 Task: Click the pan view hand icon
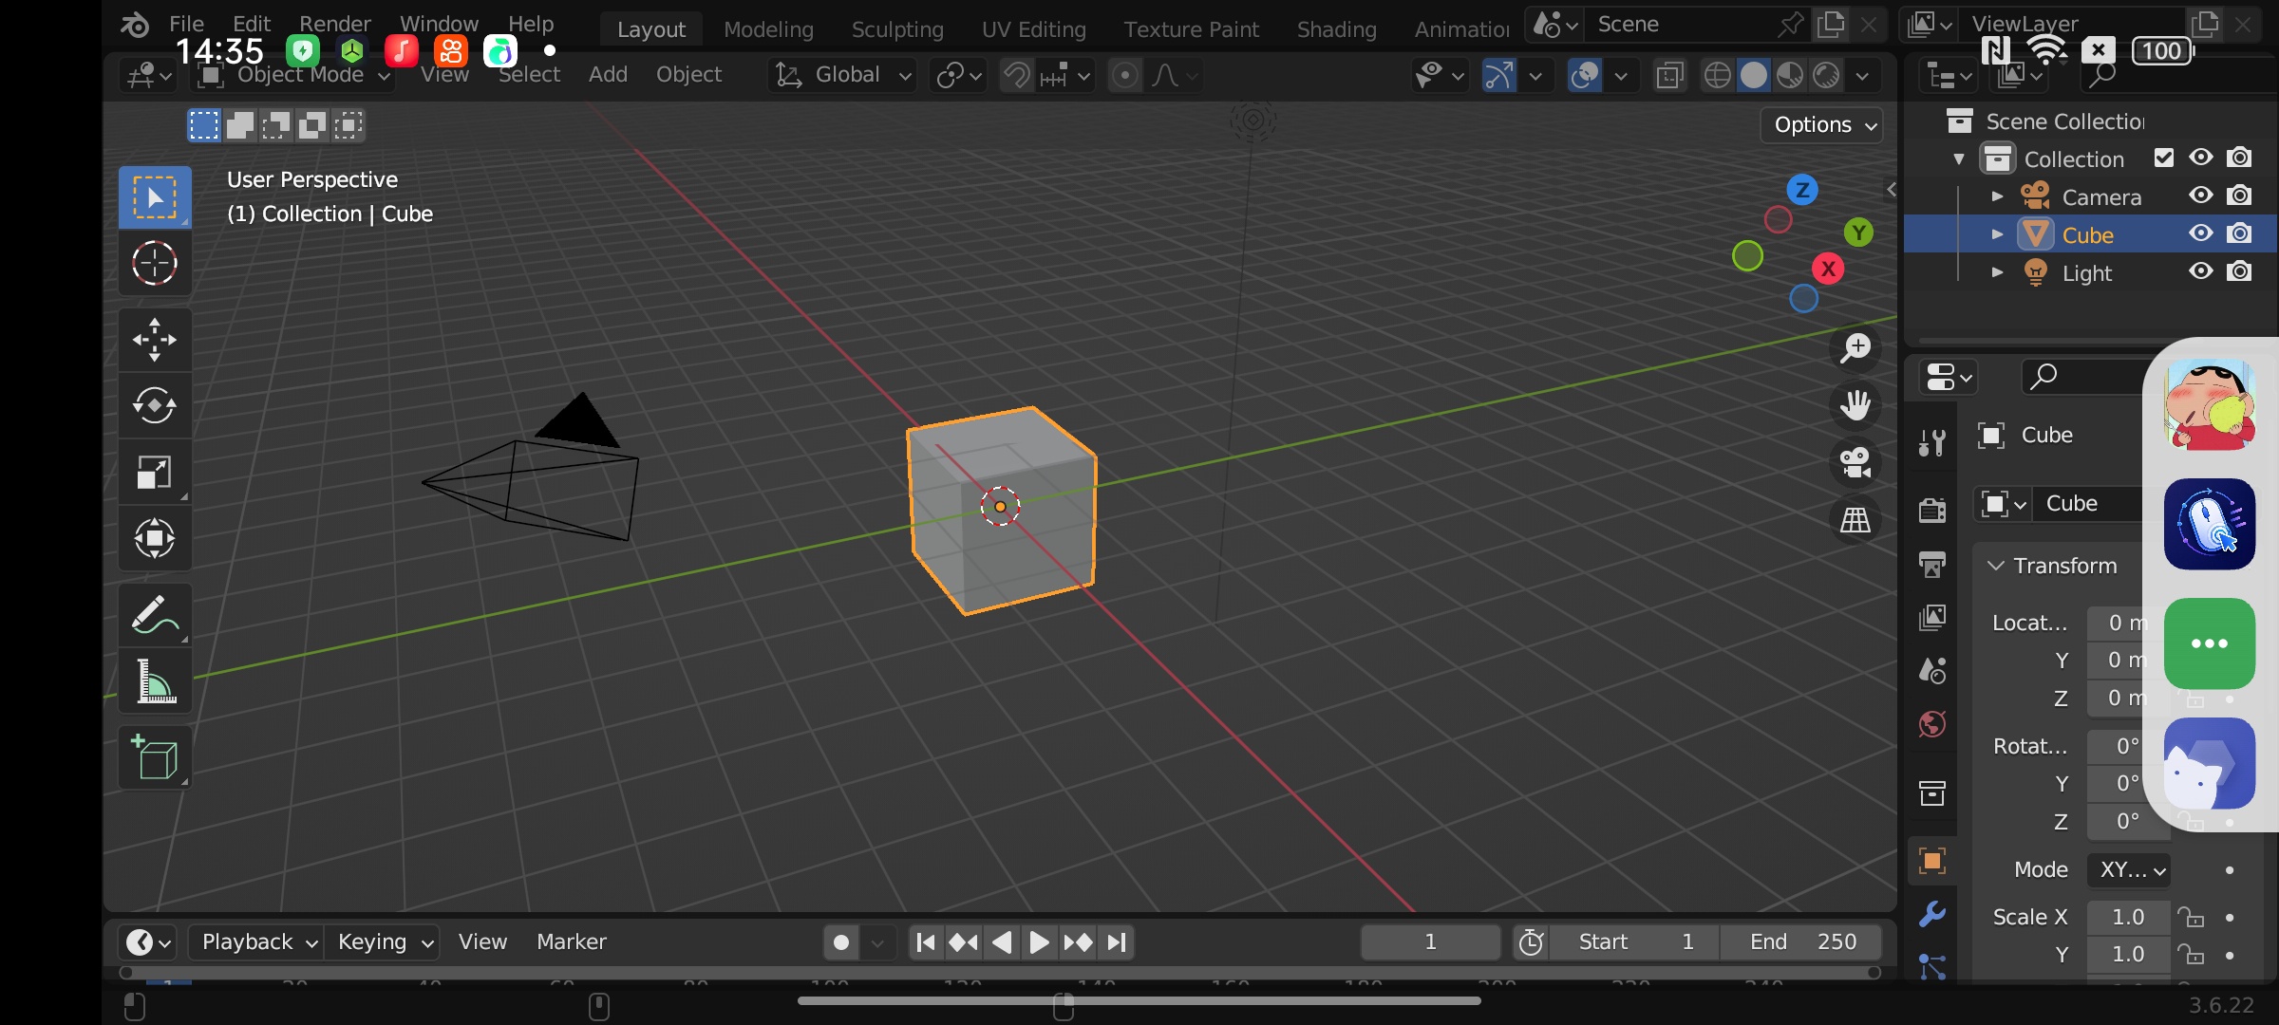pos(1855,405)
